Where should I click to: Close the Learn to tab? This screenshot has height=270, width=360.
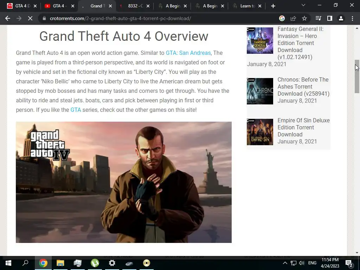coord(260,6)
